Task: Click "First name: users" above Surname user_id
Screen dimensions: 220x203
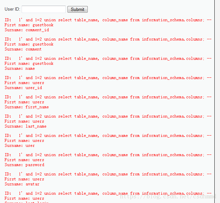Action: click(24, 83)
